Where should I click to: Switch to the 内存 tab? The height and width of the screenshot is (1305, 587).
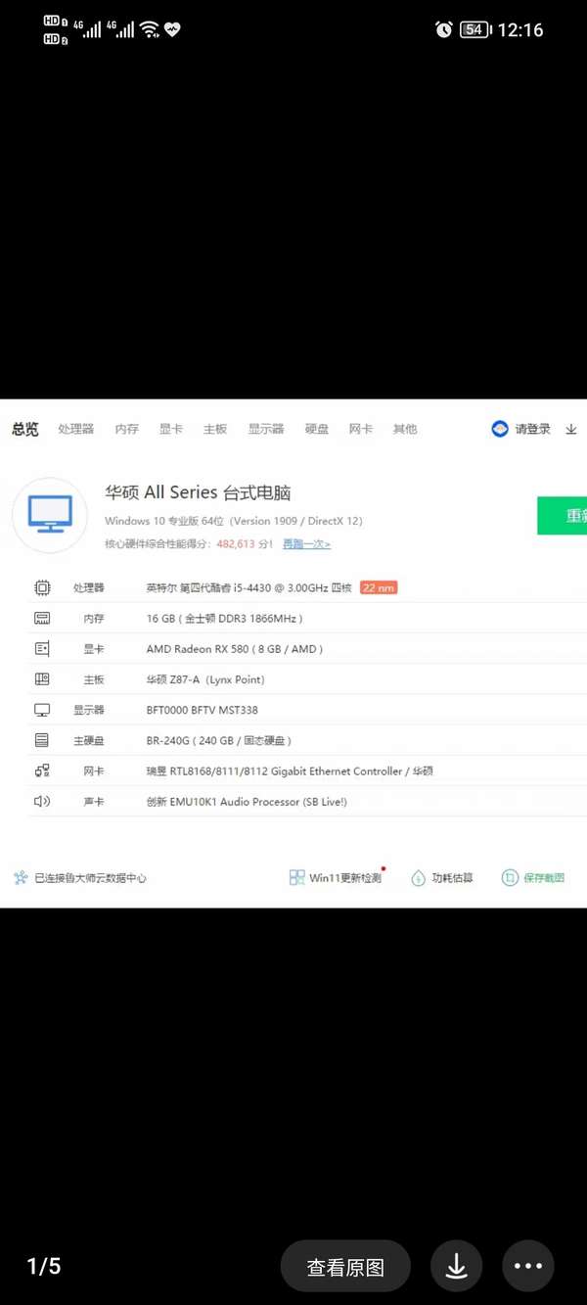tap(126, 429)
